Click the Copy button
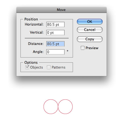Screen dimensions: 123x125 click(90, 39)
